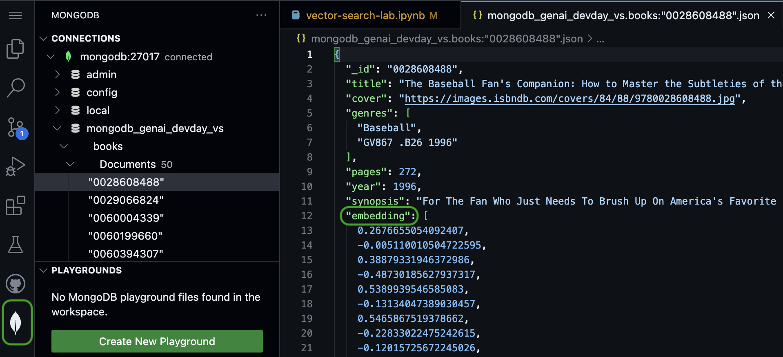Click line number 12 in the gutter
783x357 pixels.
(307, 216)
